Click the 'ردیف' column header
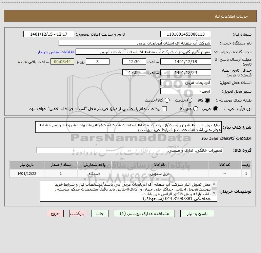261x253 pixels. pyautogui.click(x=246, y=165)
